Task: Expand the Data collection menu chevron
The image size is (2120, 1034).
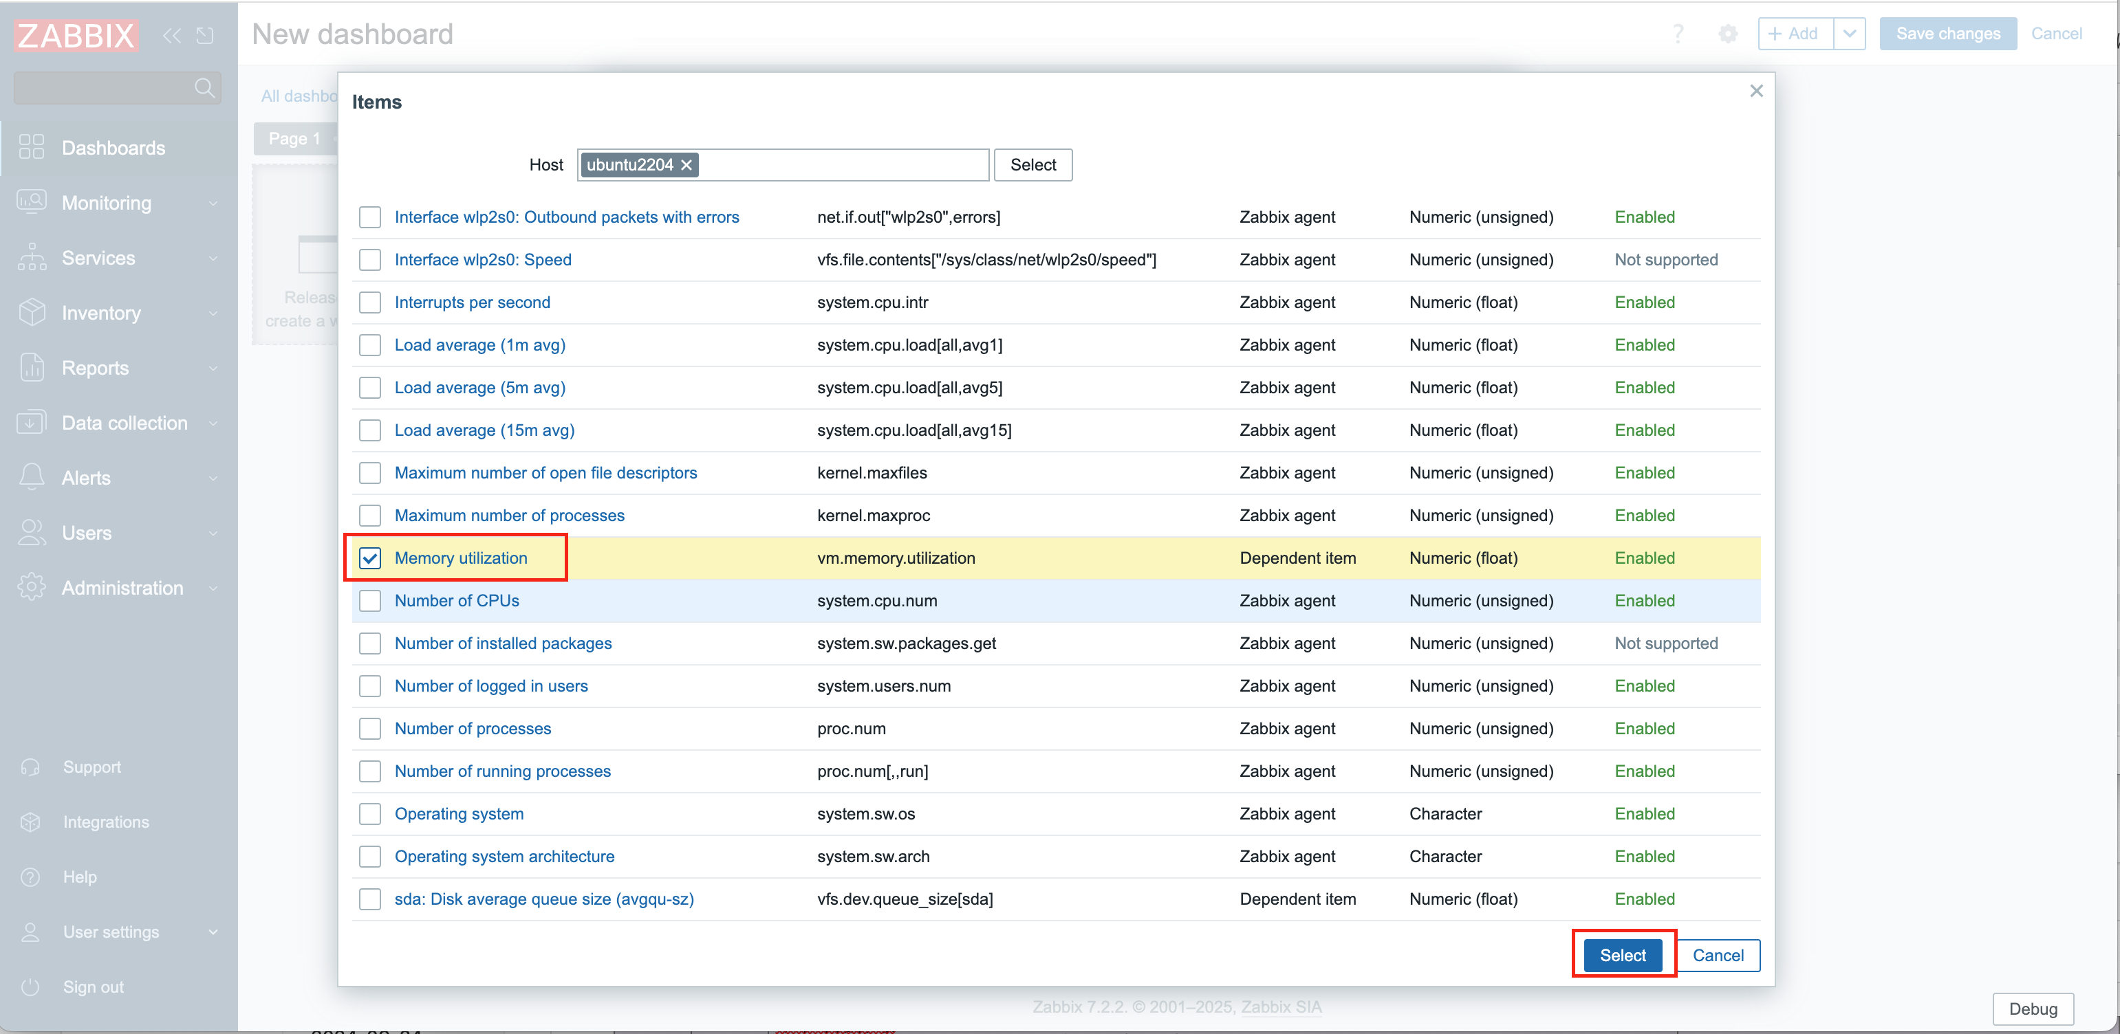Action: (x=213, y=423)
